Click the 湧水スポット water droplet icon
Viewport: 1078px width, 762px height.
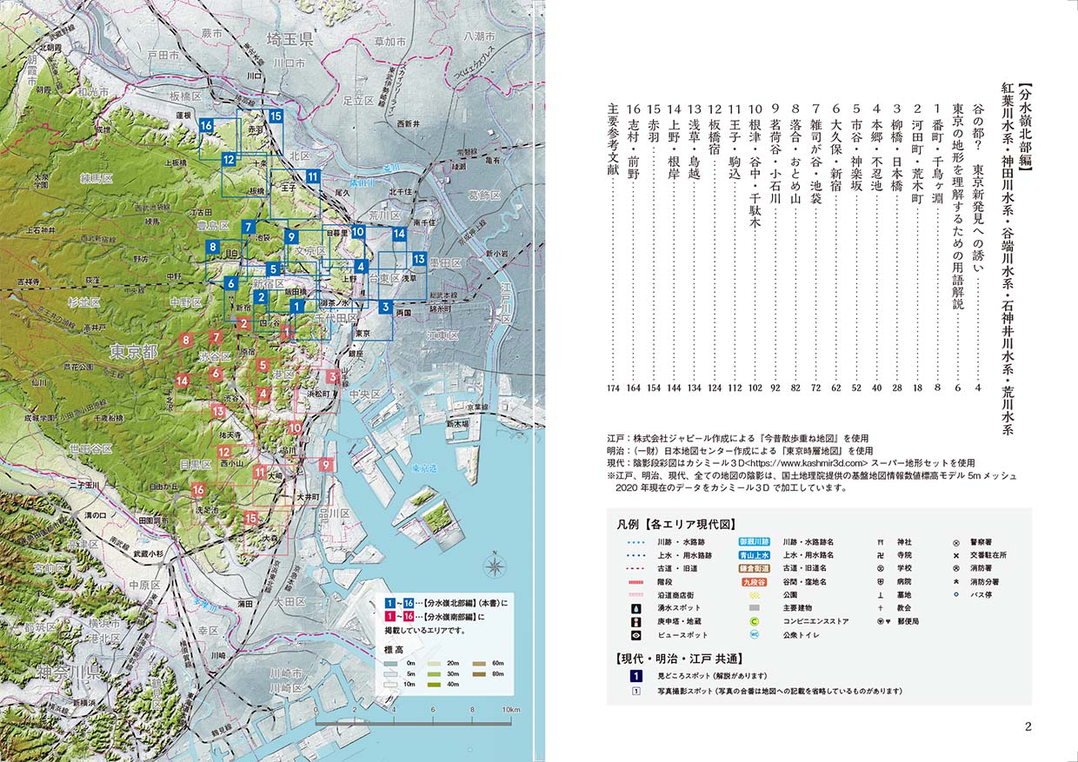[635, 606]
